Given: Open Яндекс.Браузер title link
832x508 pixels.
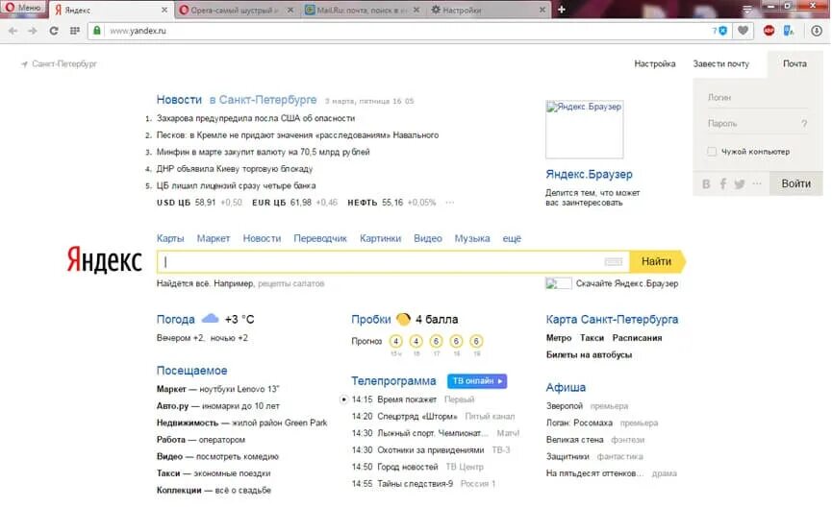Looking at the screenshot, I should [x=589, y=174].
